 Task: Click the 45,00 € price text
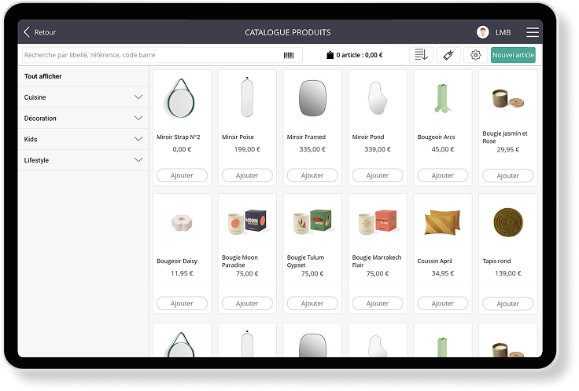click(443, 149)
